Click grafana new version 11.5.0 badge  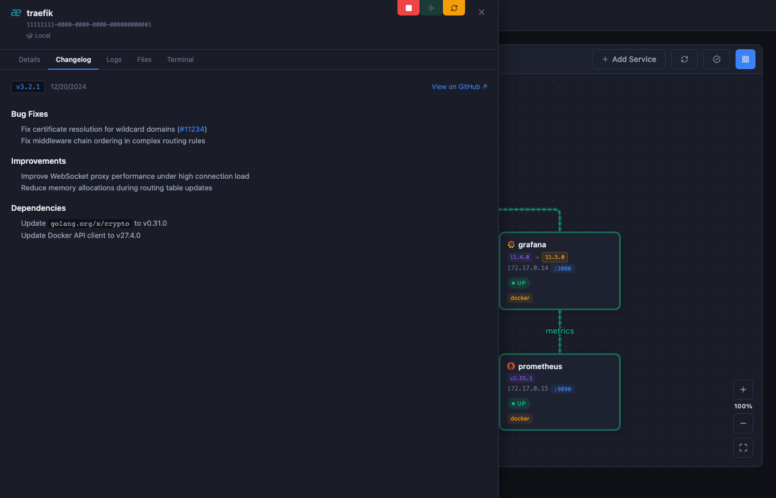tap(555, 257)
